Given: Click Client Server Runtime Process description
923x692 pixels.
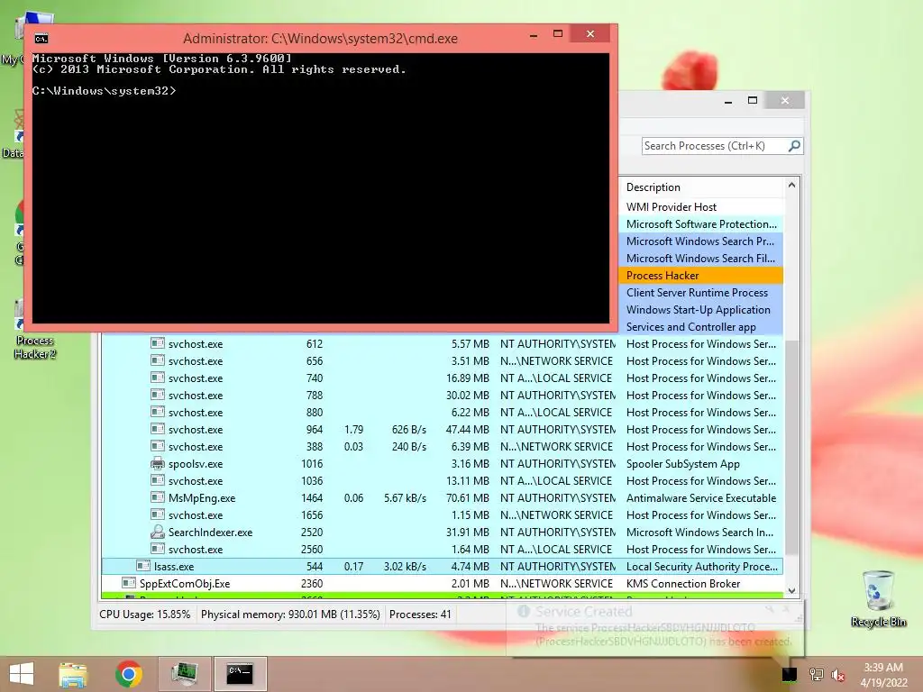Looking at the screenshot, I should (x=697, y=293).
